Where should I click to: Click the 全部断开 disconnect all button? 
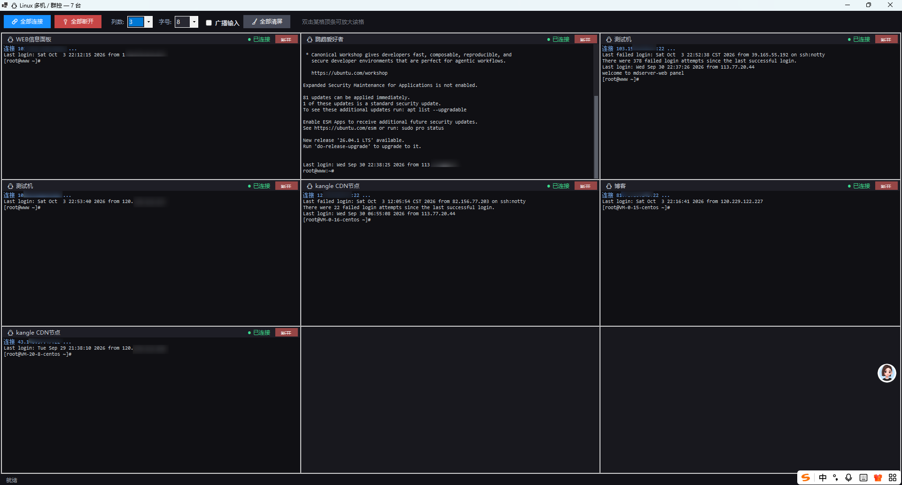[x=78, y=22]
